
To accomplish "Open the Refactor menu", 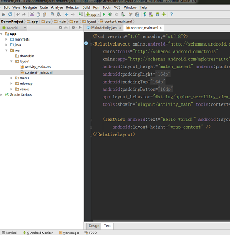I will [73, 7].
